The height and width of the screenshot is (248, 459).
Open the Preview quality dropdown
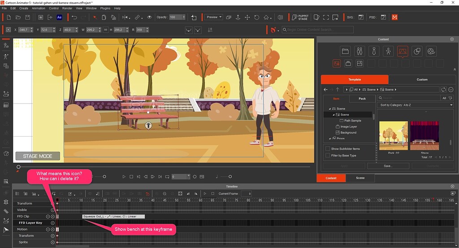coord(213,17)
